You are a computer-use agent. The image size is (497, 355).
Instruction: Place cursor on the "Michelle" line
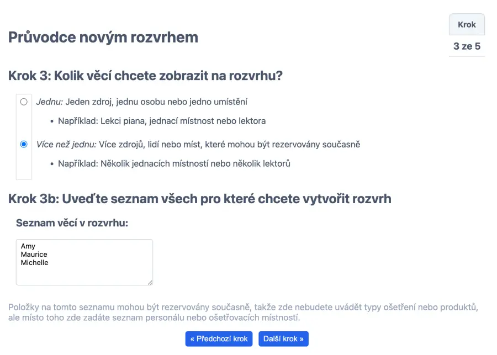35,263
